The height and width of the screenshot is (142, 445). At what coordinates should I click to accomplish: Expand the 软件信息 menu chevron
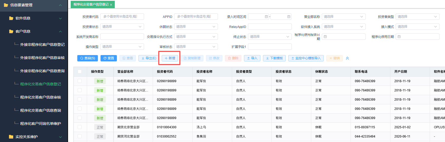tap(60, 18)
